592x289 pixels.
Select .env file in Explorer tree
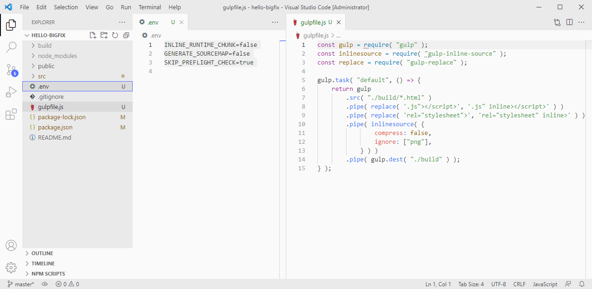77,86
